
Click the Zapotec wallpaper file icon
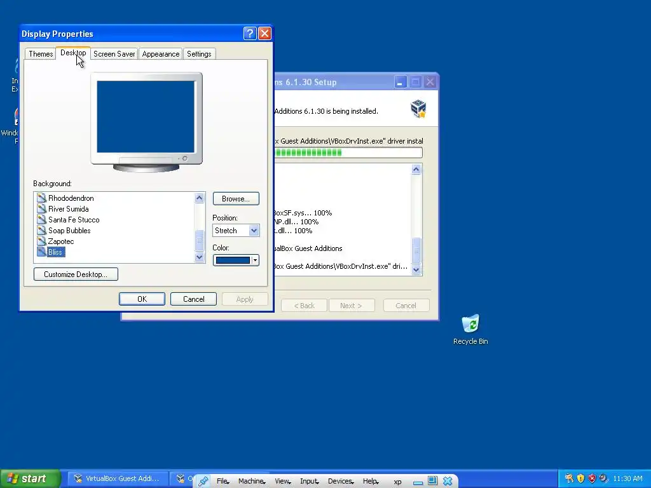pyautogui.click(x=41, y=241)
